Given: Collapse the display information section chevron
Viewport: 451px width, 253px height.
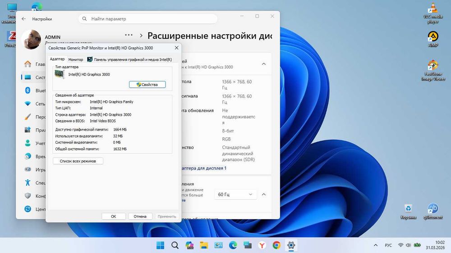Looking at the screenshot, I should [x=264, y=64].
